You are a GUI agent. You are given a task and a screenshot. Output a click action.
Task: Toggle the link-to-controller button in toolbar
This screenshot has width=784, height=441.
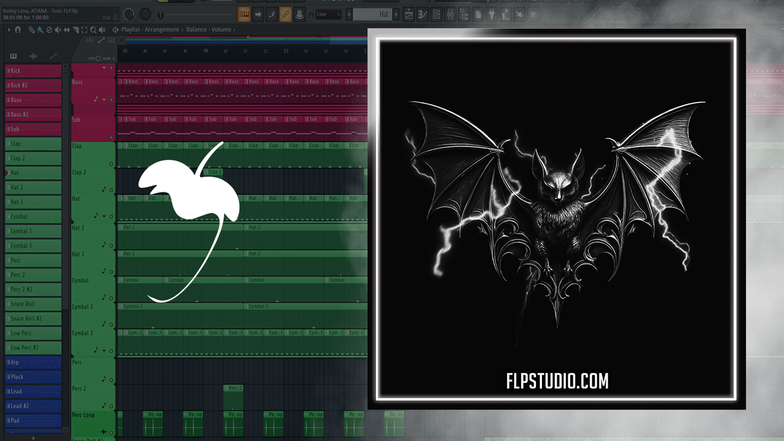[x=285, y=14]
